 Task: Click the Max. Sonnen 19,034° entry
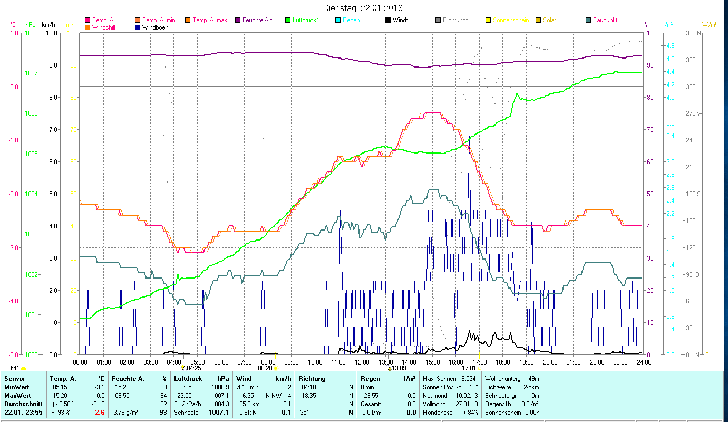pyautogui.click(x=451, y=379)
